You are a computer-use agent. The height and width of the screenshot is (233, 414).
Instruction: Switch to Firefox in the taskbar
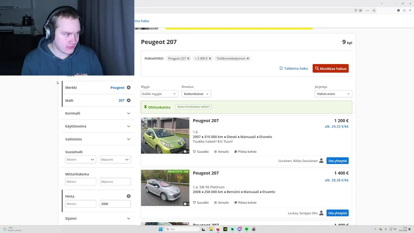pyautogui.click(x=218, y=229)
